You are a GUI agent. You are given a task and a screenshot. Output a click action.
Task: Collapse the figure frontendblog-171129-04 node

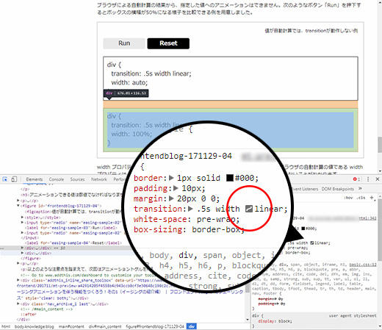point(18,206)
